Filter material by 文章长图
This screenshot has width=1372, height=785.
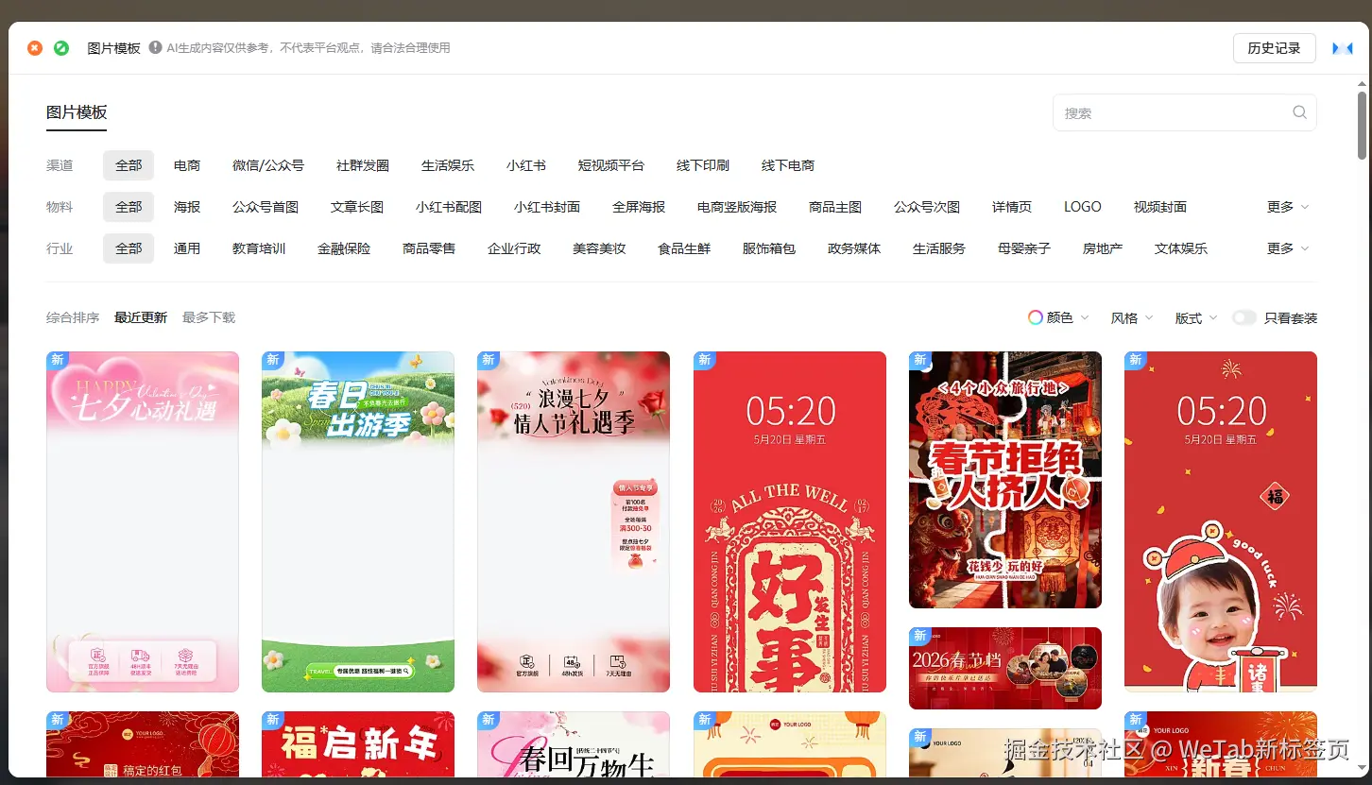[357, 207]
